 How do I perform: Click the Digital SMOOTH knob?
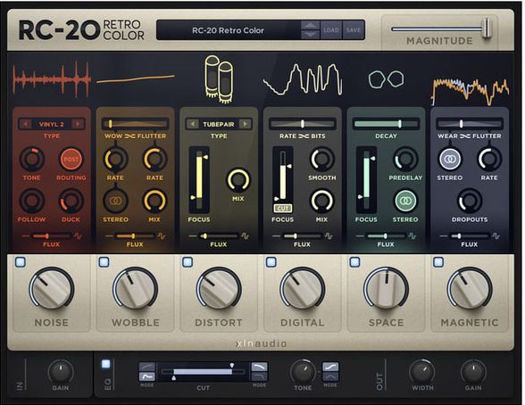click(321, 159)
